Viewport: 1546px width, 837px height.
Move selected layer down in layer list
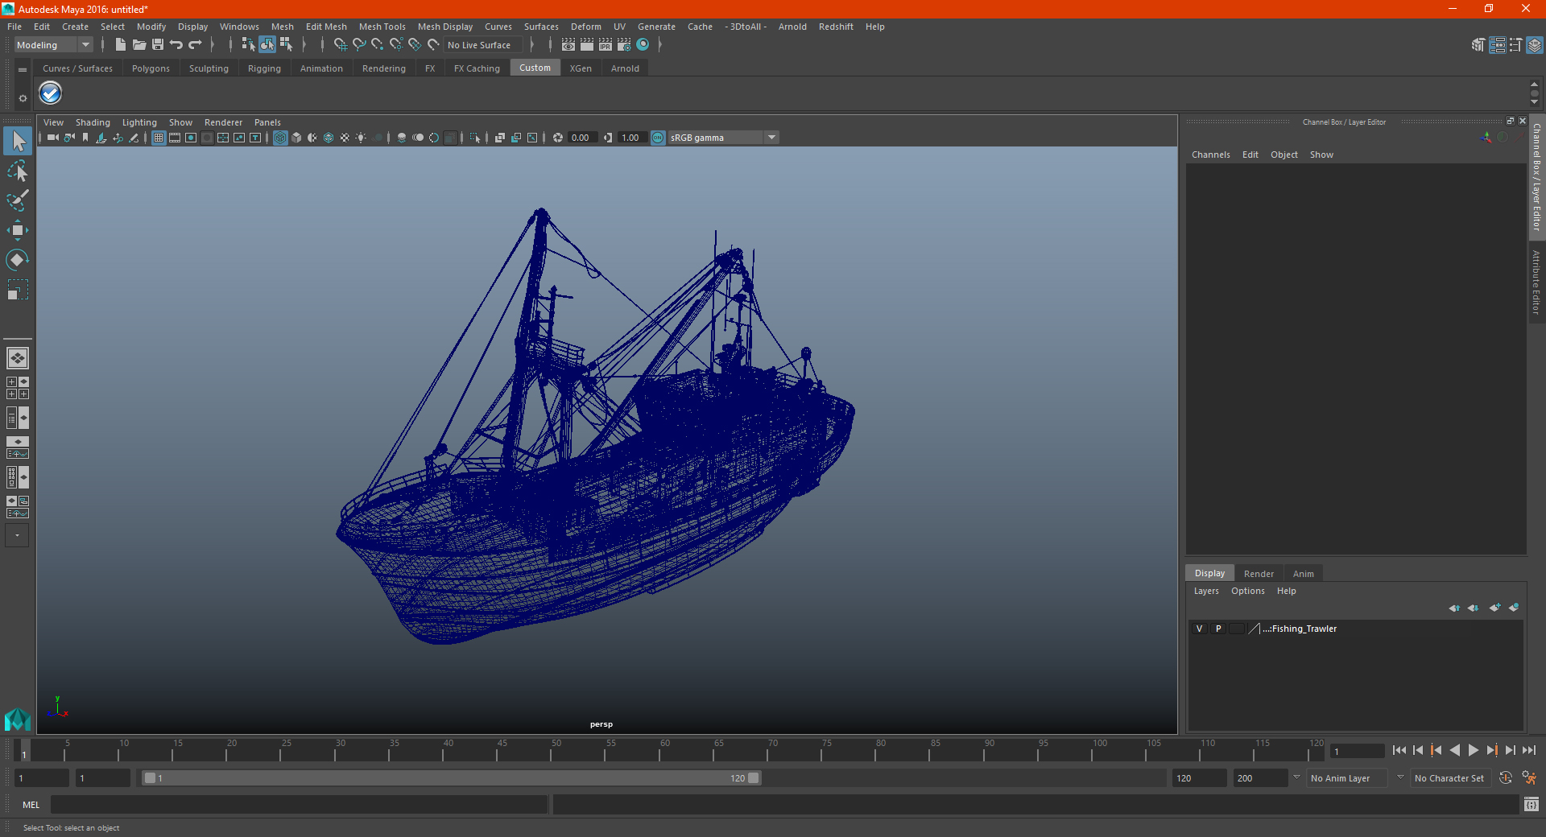[1474, 608]
